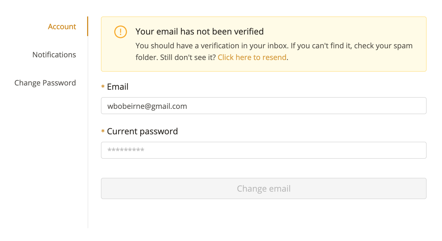Click the 'check your spam' alert sentence
This screenshot has width=442, height=241.
[383, 46]
